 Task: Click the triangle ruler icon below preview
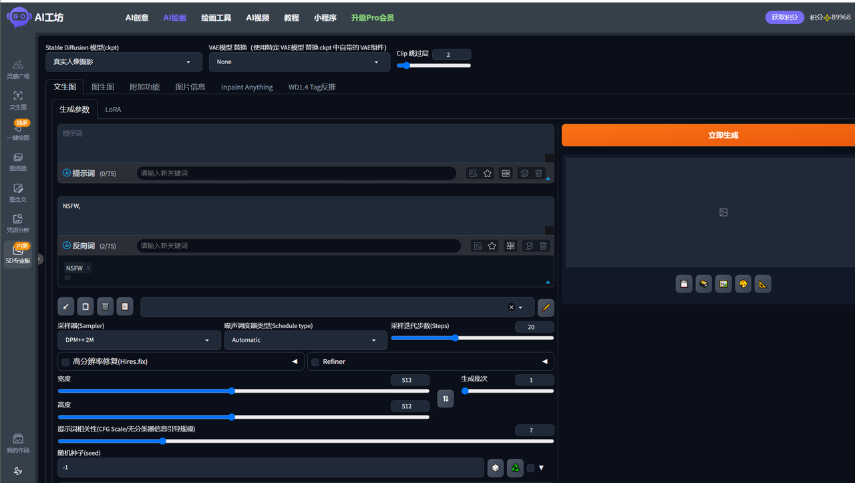(x=763, y=284)
